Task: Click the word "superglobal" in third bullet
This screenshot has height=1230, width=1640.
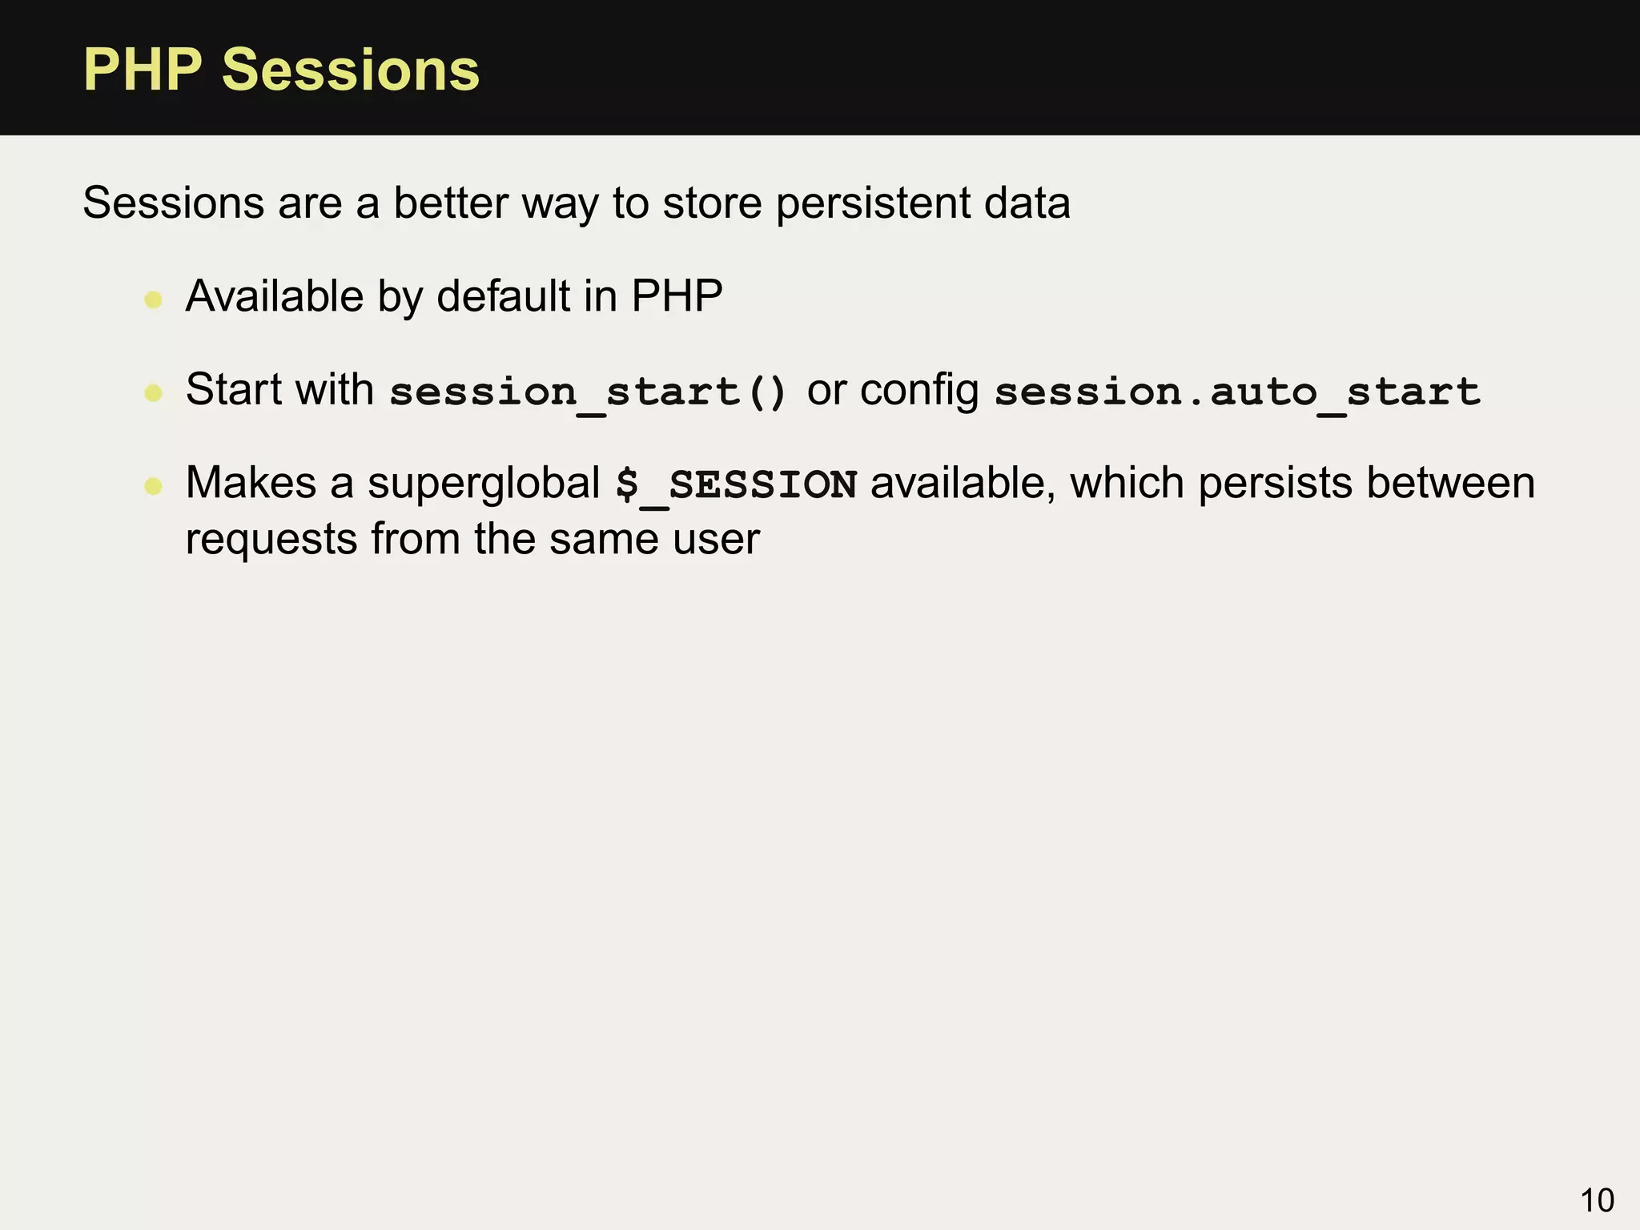Action: (x=484, y=484)
